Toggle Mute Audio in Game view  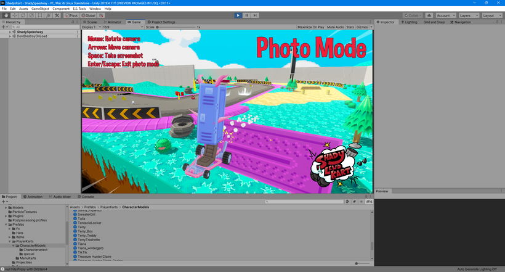point(336,27)
